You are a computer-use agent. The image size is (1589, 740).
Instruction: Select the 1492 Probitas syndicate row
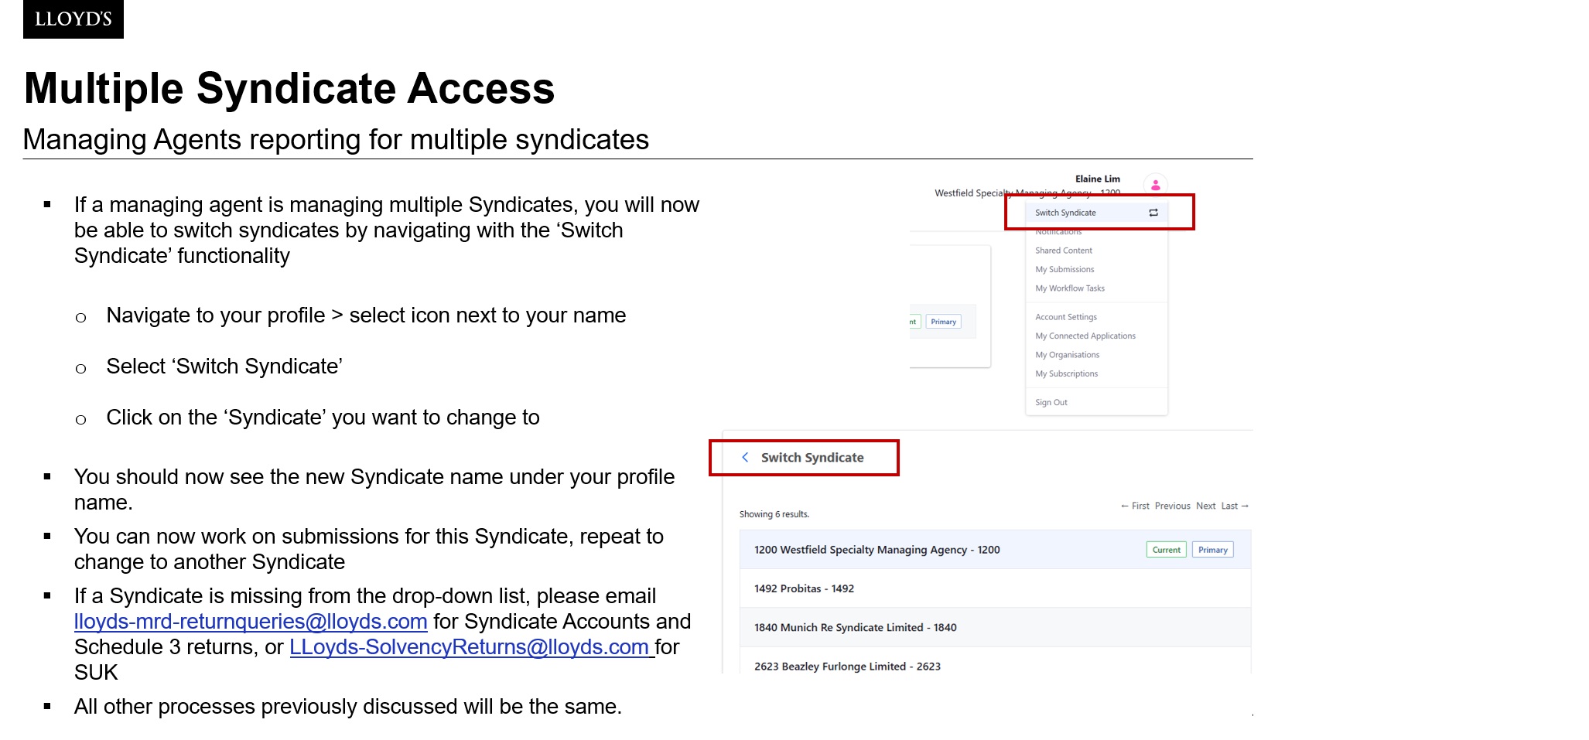(805, 589)
